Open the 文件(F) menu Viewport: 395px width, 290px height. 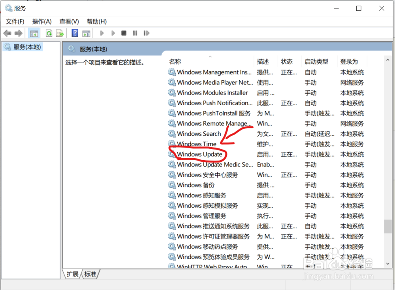(x=15, y=21)
